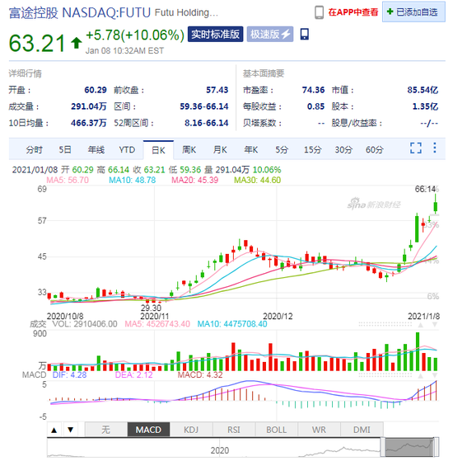The width and height of the screenshot is (453, 461).
Task: Select the MACD indicator
Action: click(x=148, y=430)
